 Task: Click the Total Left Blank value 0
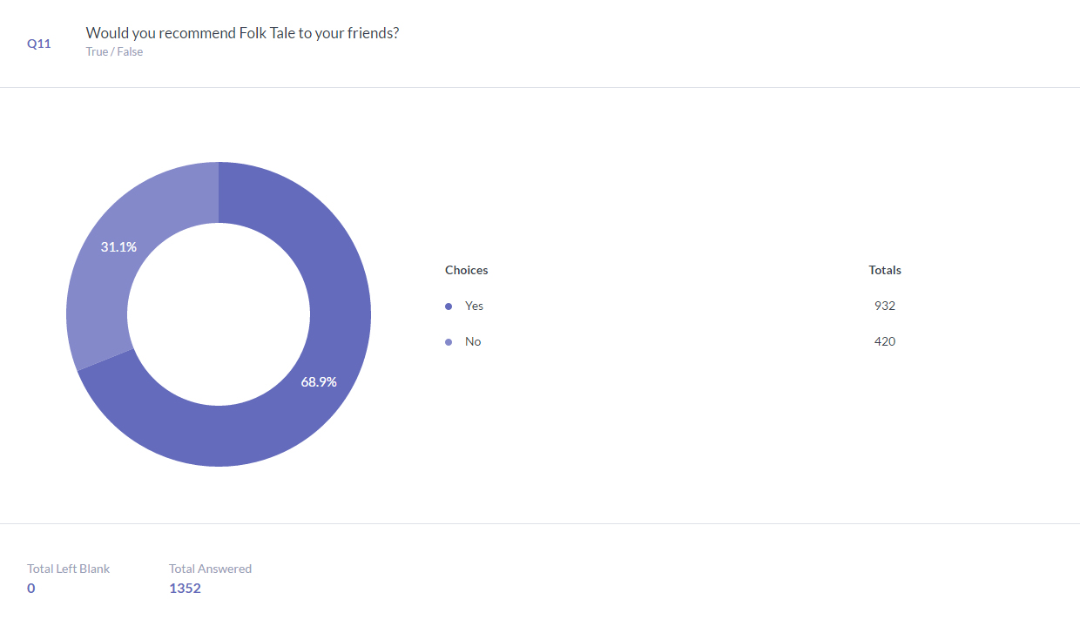click(x=31, y=588)
